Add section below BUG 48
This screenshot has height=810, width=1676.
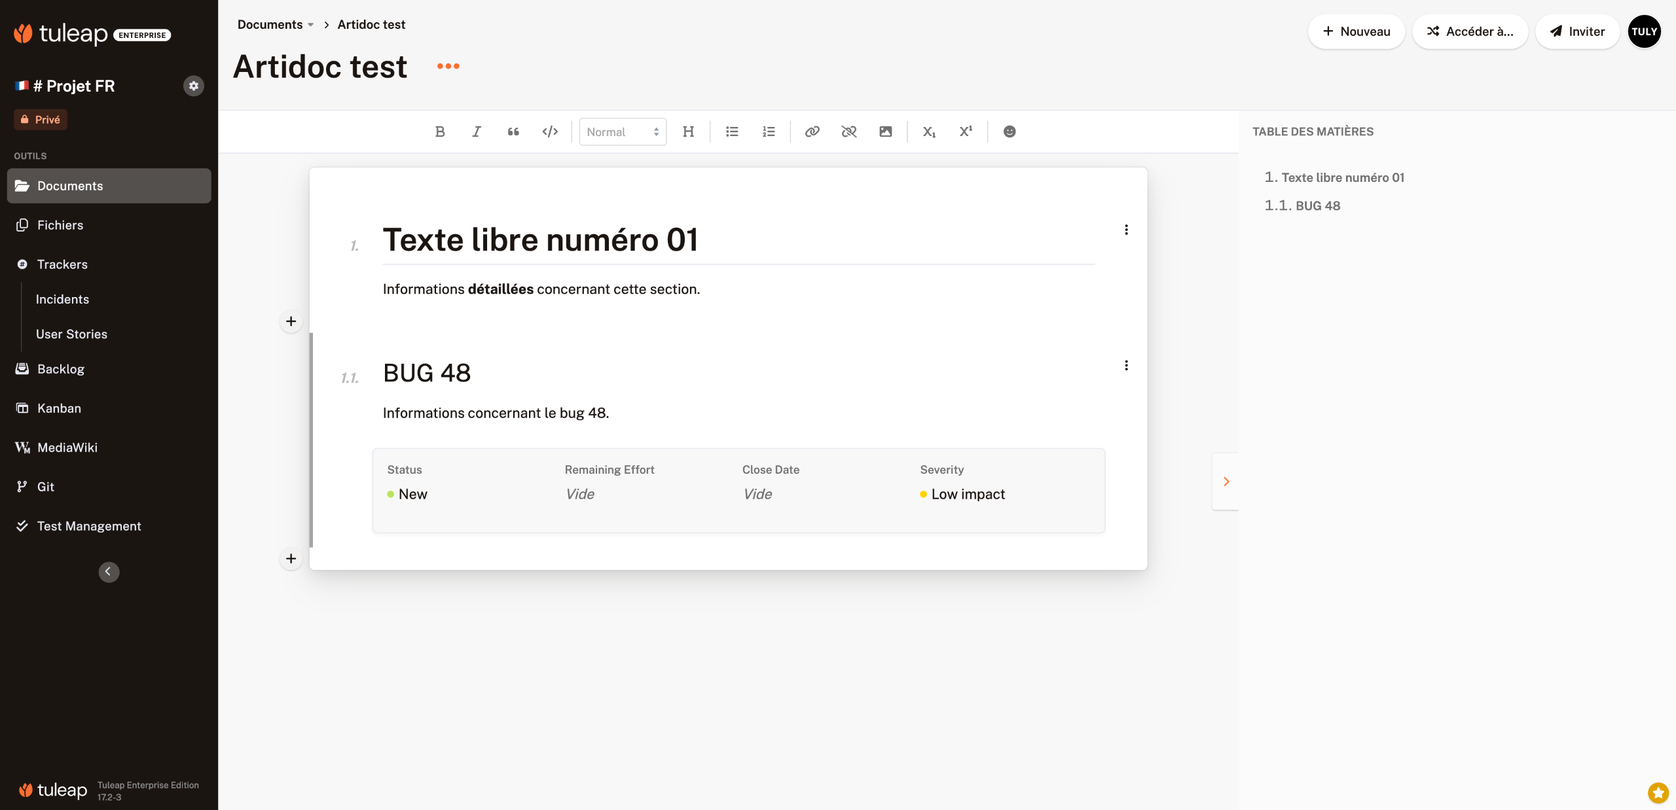(291, 559)
